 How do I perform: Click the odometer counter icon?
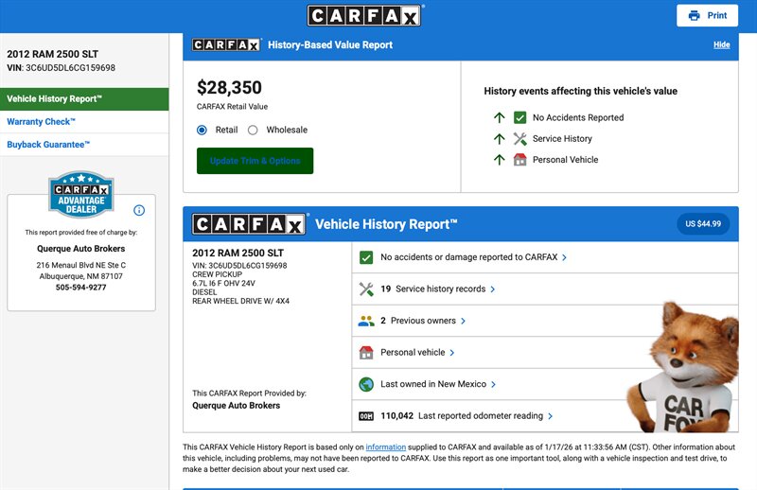coord(366,416)
